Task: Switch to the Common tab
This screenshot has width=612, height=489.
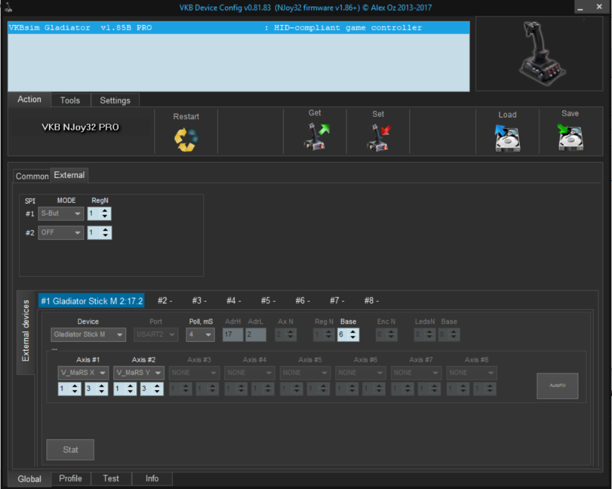Action: pyautogui.click(x=32, y=176)
